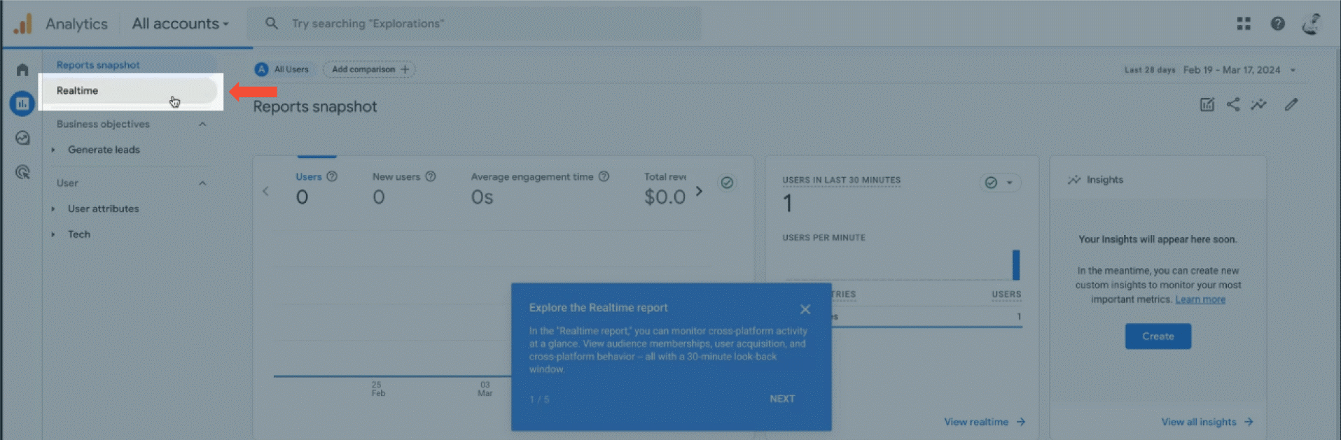1341x440 pixels.
Task: Click NEXT in the tour popup
Action: [782, 399]
